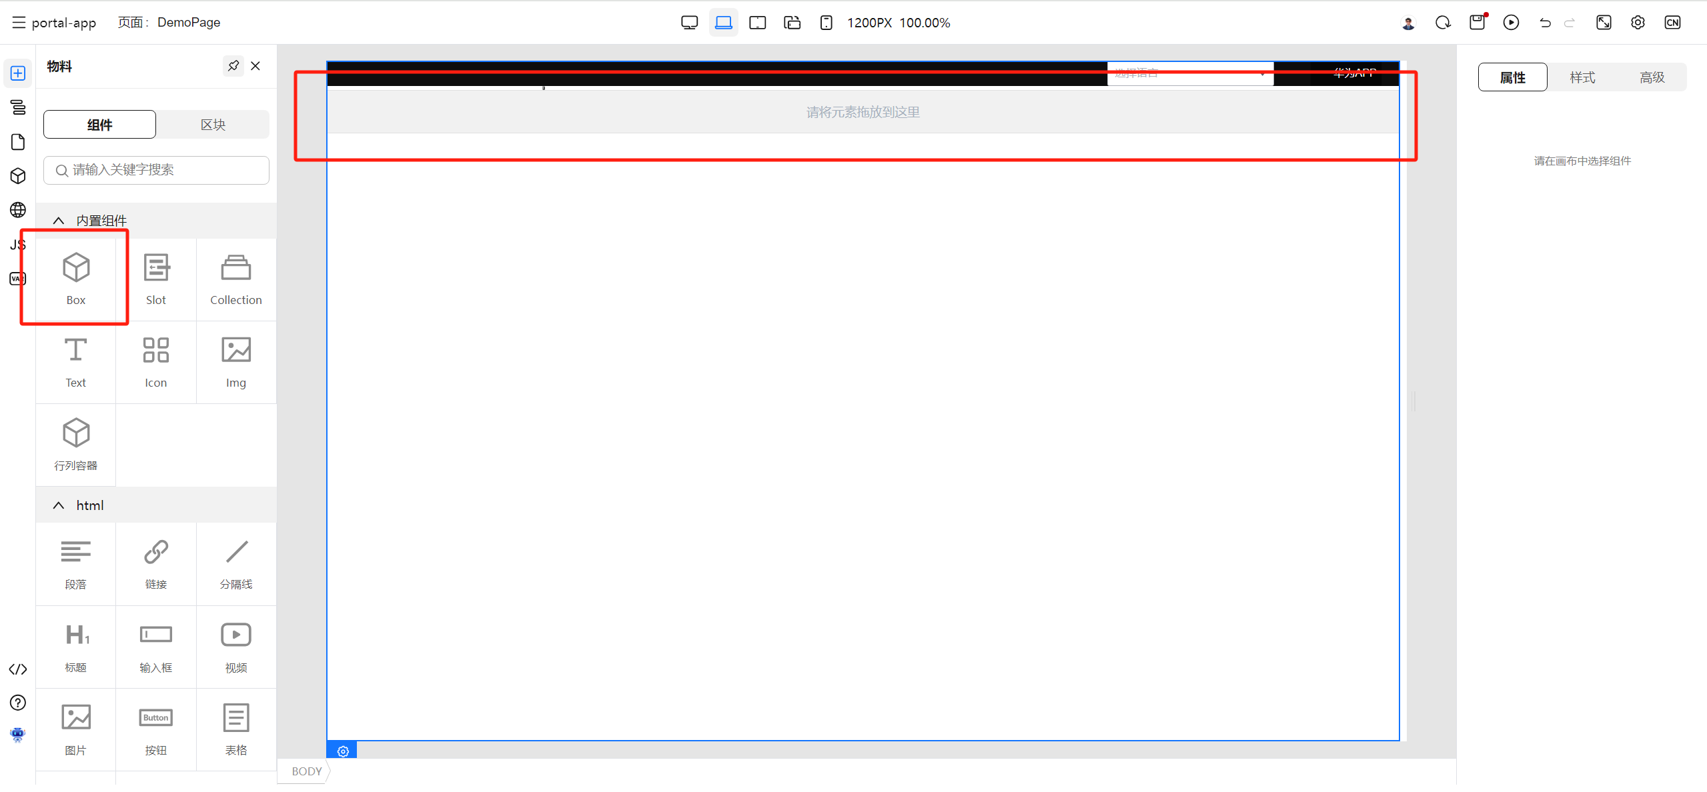Screen dimensions: 1707x792
Task: Open the source code view icon
Action: coord(18,669)
